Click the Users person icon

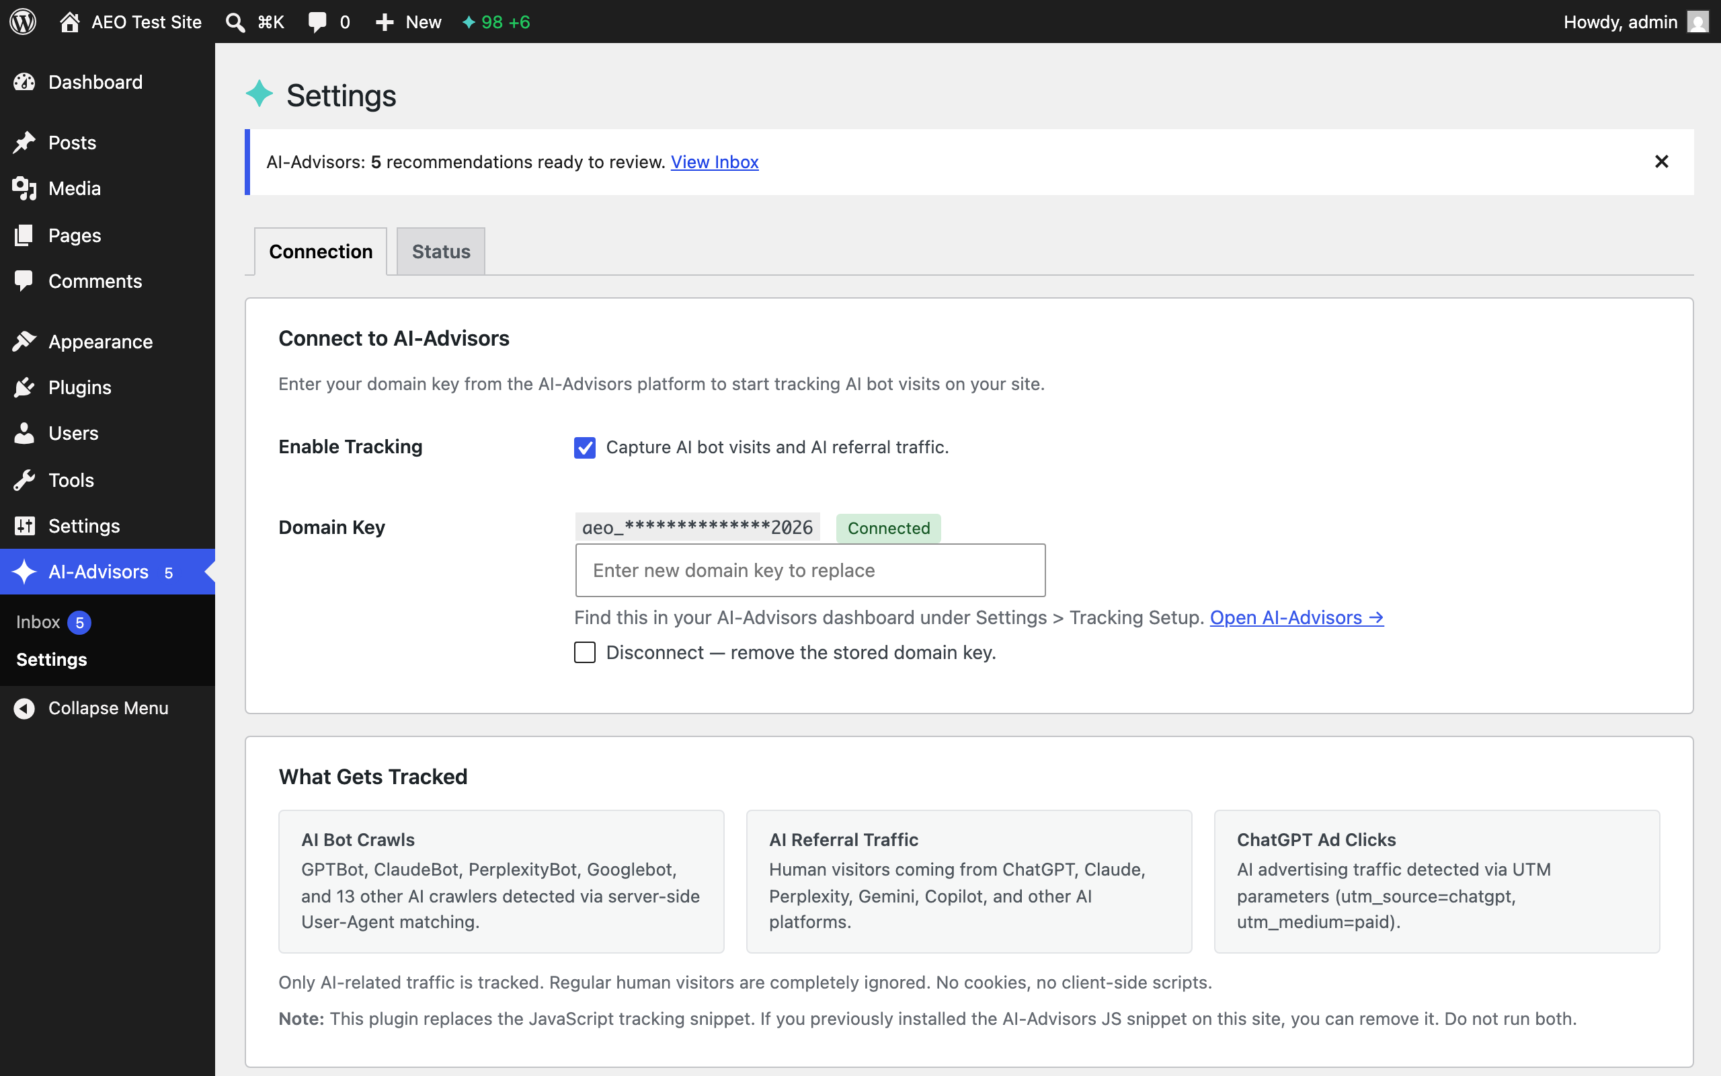pyautogui.click(x=24, y=433)
